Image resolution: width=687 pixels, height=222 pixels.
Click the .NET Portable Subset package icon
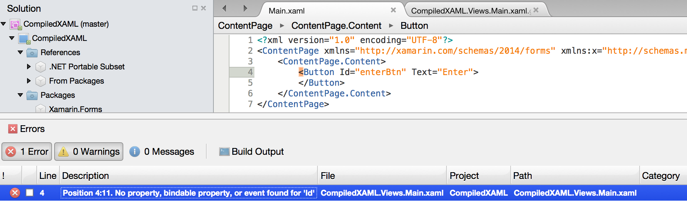click(41, 67)
